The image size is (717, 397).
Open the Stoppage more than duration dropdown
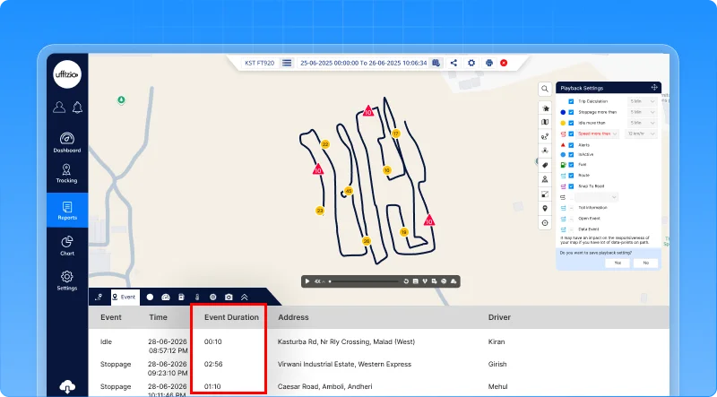pyautogui.click(x=643, y=112)
